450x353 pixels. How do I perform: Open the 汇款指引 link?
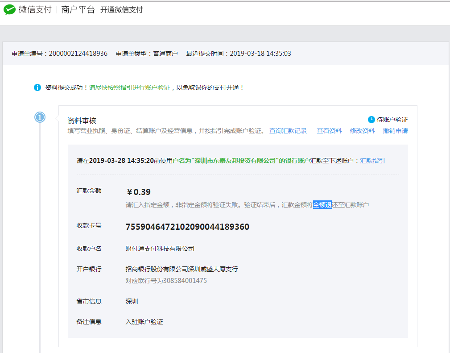372,161
